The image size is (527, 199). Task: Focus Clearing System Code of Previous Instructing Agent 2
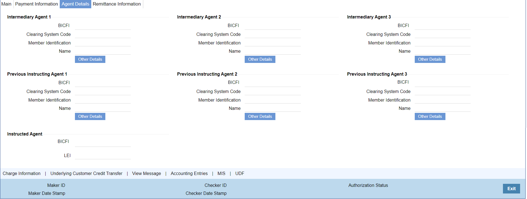click(273, 92)
